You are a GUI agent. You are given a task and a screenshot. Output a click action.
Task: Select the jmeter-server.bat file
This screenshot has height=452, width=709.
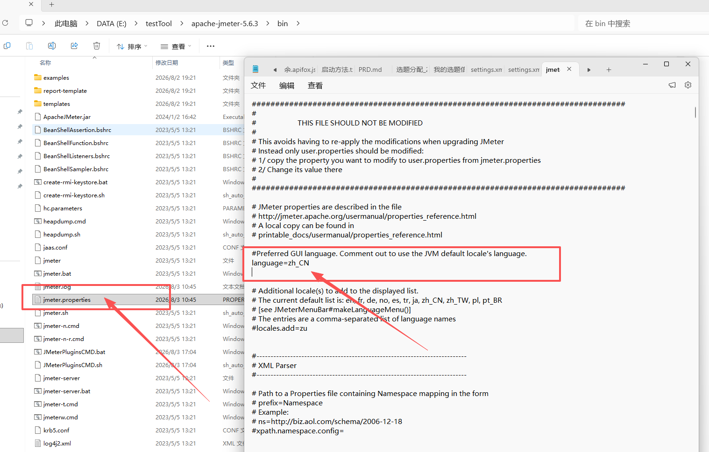coord(67,391)
